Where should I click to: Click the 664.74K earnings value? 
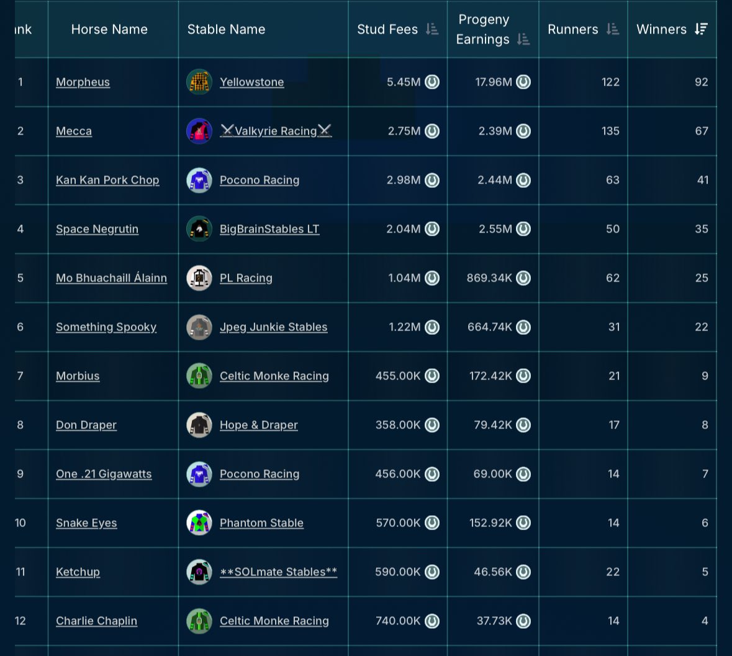pyautogui.click(x=490, y=327)
